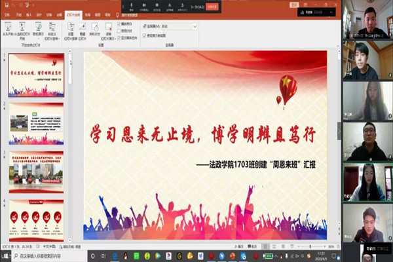Switch to the Insert ribbon tab
Image resolution: width=393 pixels, height=262 pixels.
click(29, 13)
